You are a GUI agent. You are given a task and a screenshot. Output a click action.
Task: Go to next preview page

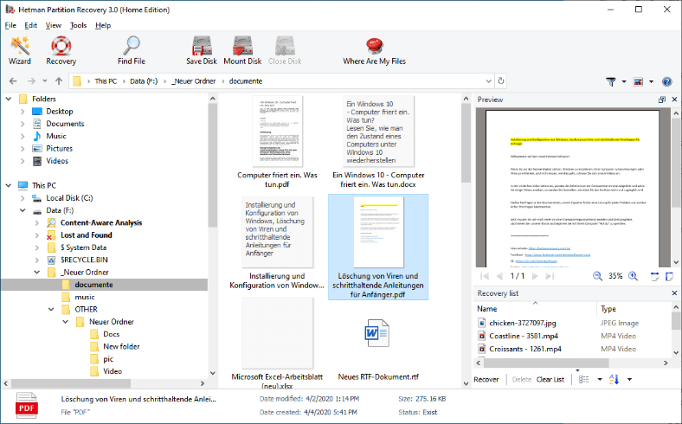pyautogui.click(x=535, y=276)
